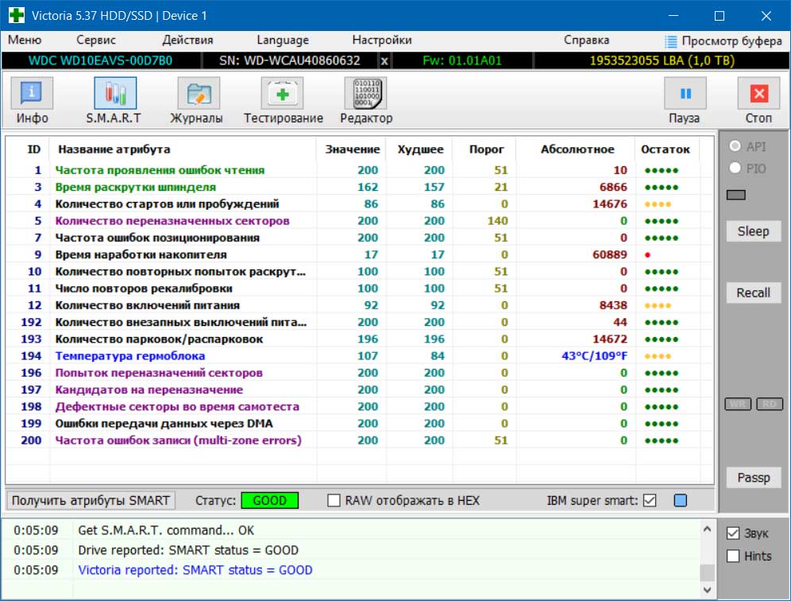Click the ID column header
The image size is (791, 601).
(34, 149)
